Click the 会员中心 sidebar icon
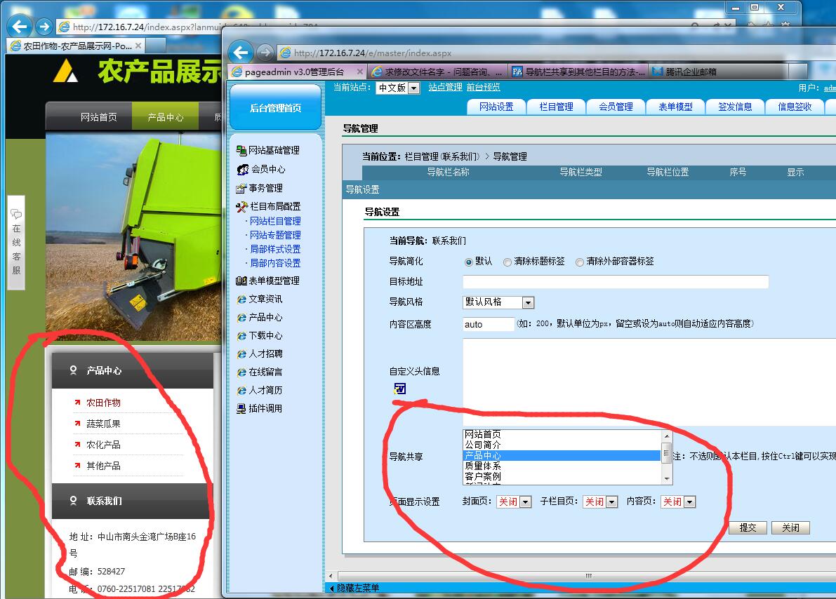This screenshot has width=836, height=599. click(242, 169)
